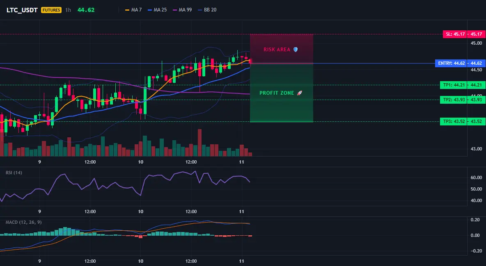Click the MACD (12, 26, 9) indicator label

[x=23, y=222]
